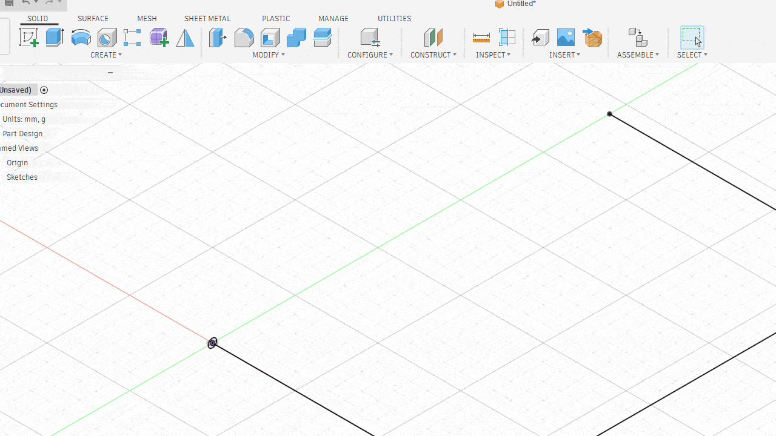Select the Origin folder in browser
The image size is (776, 436).
[17, 163]
